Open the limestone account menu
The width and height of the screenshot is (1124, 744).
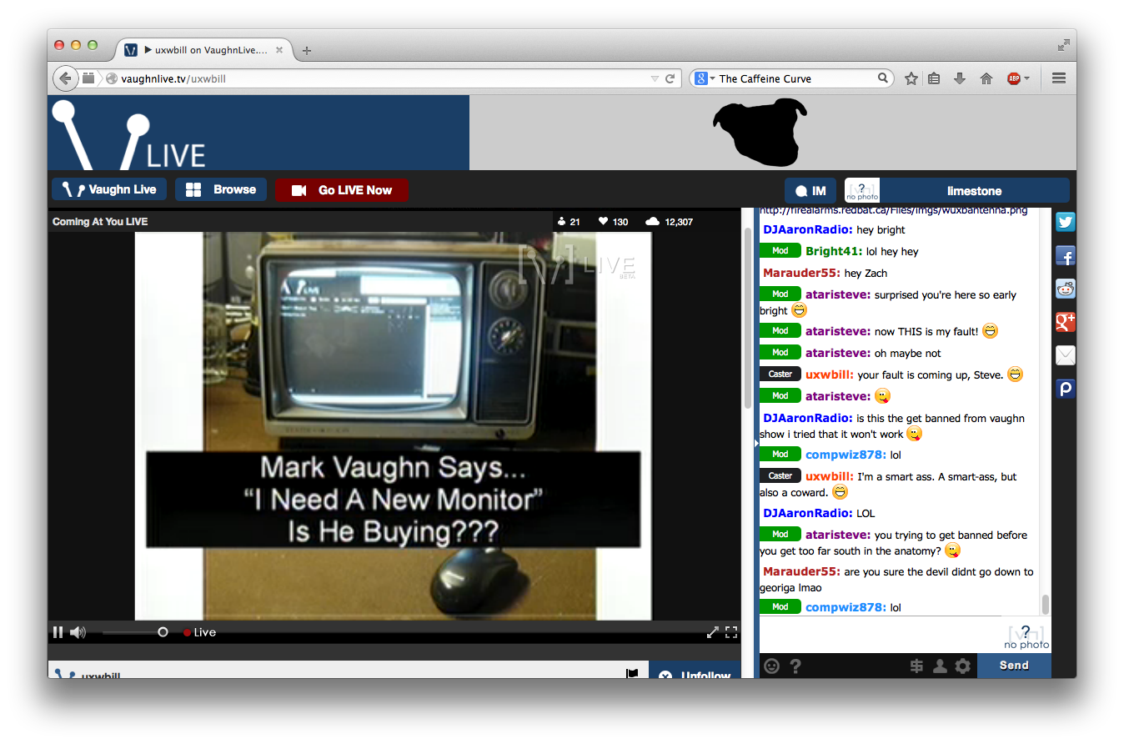coord(974,190)
